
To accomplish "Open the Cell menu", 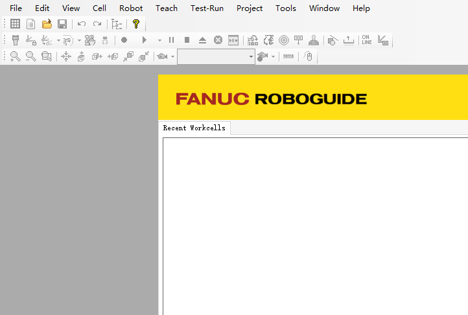I will click(99, 8).
